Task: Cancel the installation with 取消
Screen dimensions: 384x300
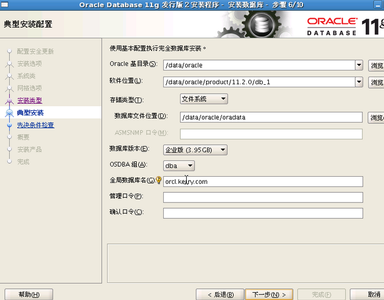Action: click(367, 294)
